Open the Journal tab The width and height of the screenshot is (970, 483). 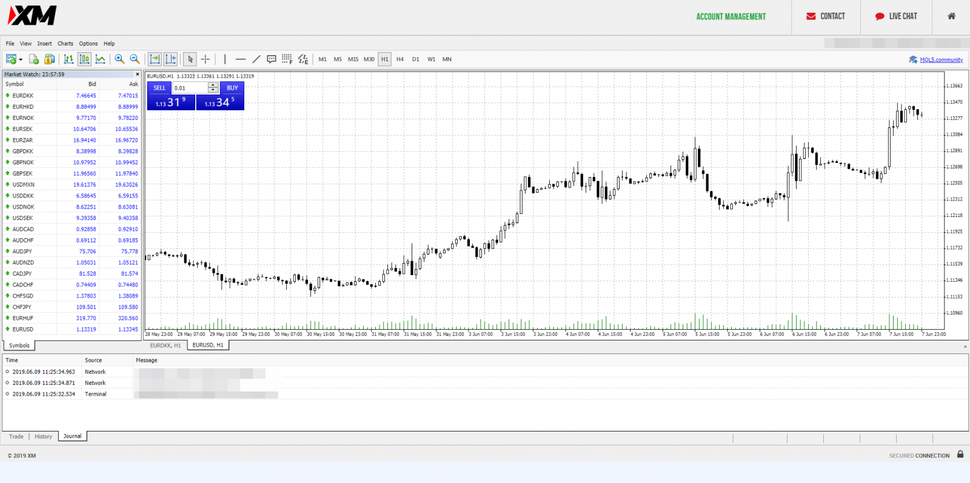72,436
